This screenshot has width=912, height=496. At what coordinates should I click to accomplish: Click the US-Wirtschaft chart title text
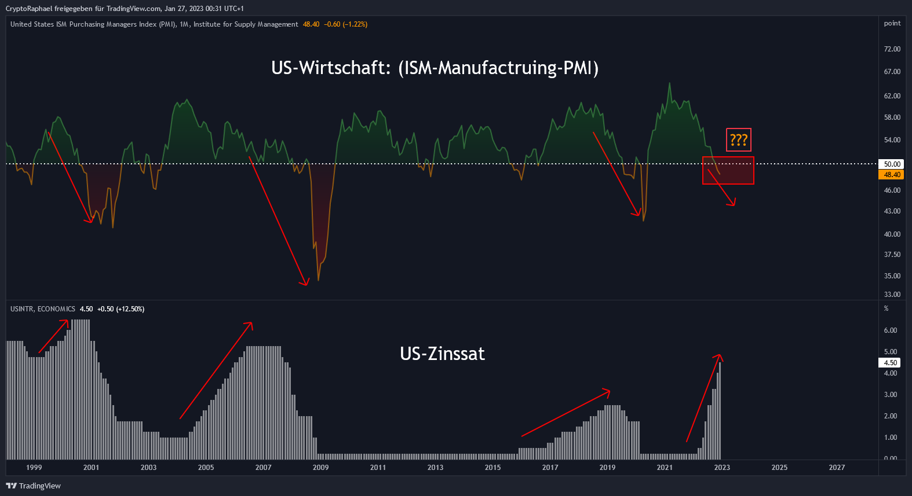[435, 68]
